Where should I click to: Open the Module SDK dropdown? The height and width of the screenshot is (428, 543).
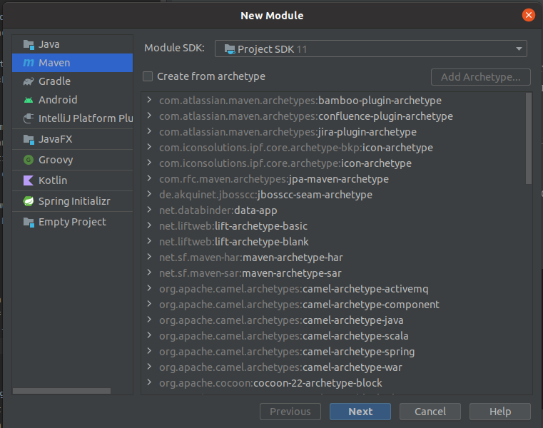click(370, 49)
